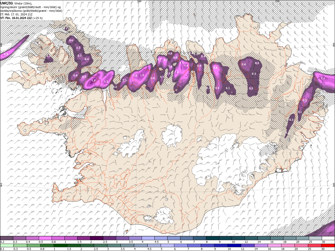Viewport: 335px width, 251px height.
Task: Click the 2.5 swatch in upper legend row
Action: (x=109, y=238)
